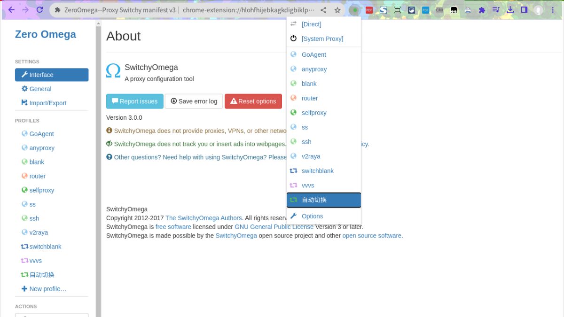
Task: Open the vvvs profile in sidebar
Action: pyautogui.click(x=52, y=261)
